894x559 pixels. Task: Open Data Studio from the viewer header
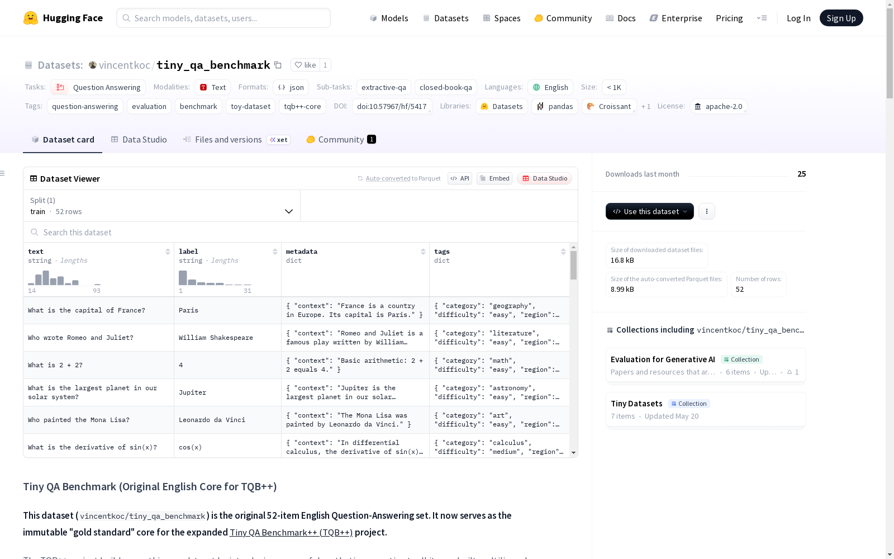[x=545, y=178]
